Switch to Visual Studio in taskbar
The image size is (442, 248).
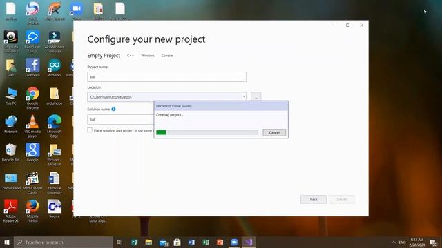click(x=249, y=242)
